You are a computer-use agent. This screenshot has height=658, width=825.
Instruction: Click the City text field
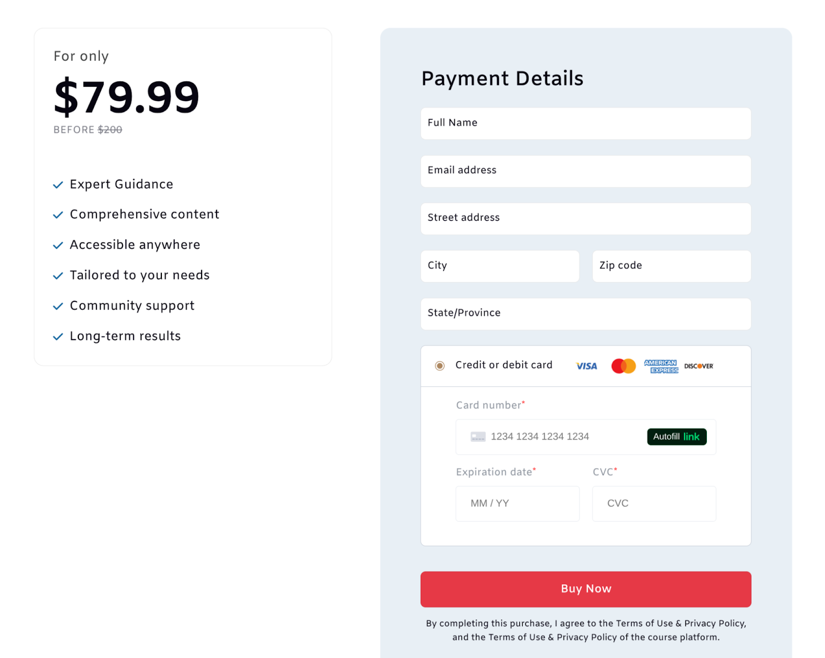tap(500, 266)
